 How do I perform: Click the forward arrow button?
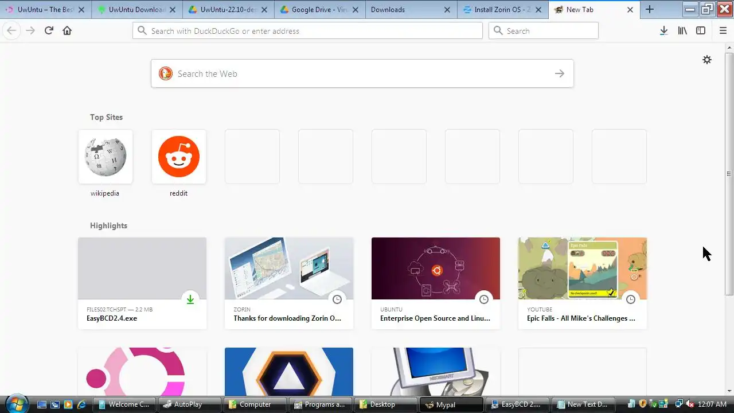pyautogui.click(x=30, y=30)
